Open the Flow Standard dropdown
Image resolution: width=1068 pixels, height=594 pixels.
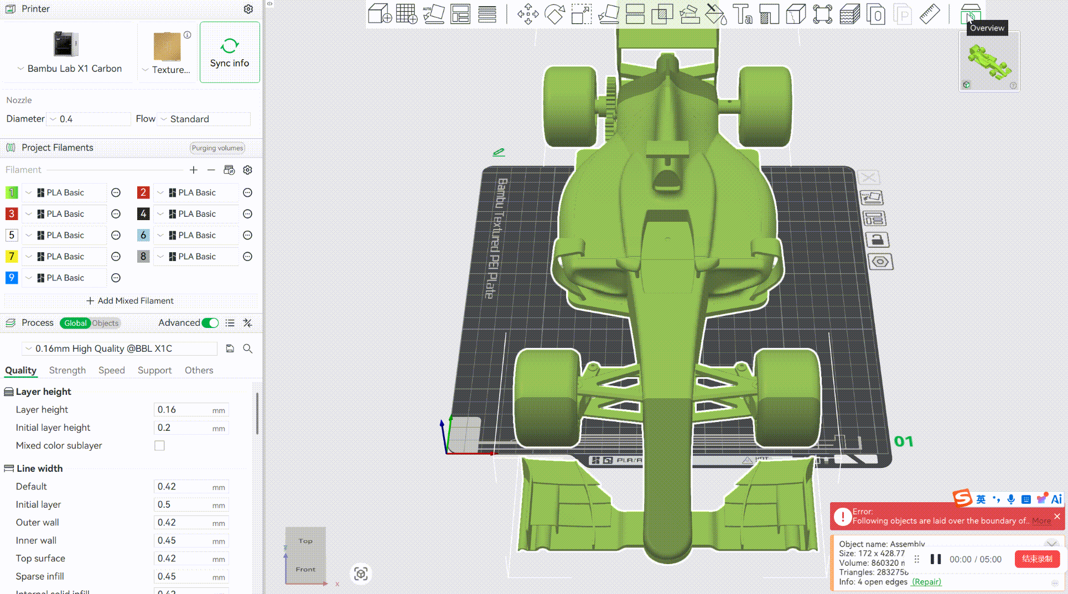[204, 119]
